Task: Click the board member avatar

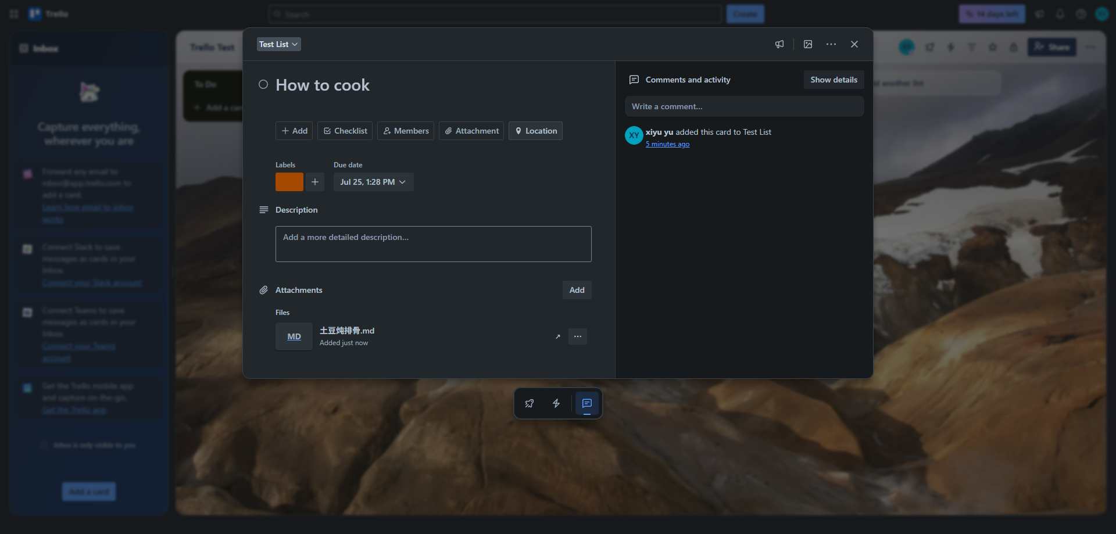Action: click(x=907, y=47)
